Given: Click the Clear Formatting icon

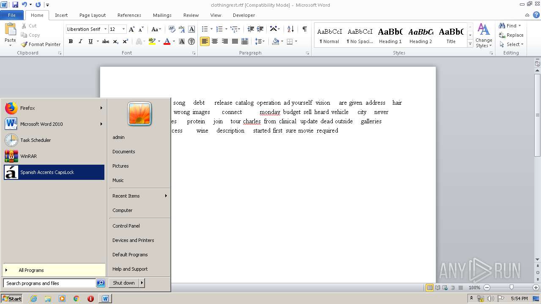Looking at the screenshot, I should coord(172,29).
